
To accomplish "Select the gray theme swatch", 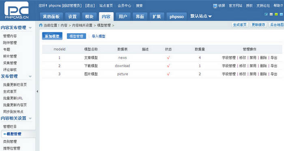I will (x=271, y=14).
